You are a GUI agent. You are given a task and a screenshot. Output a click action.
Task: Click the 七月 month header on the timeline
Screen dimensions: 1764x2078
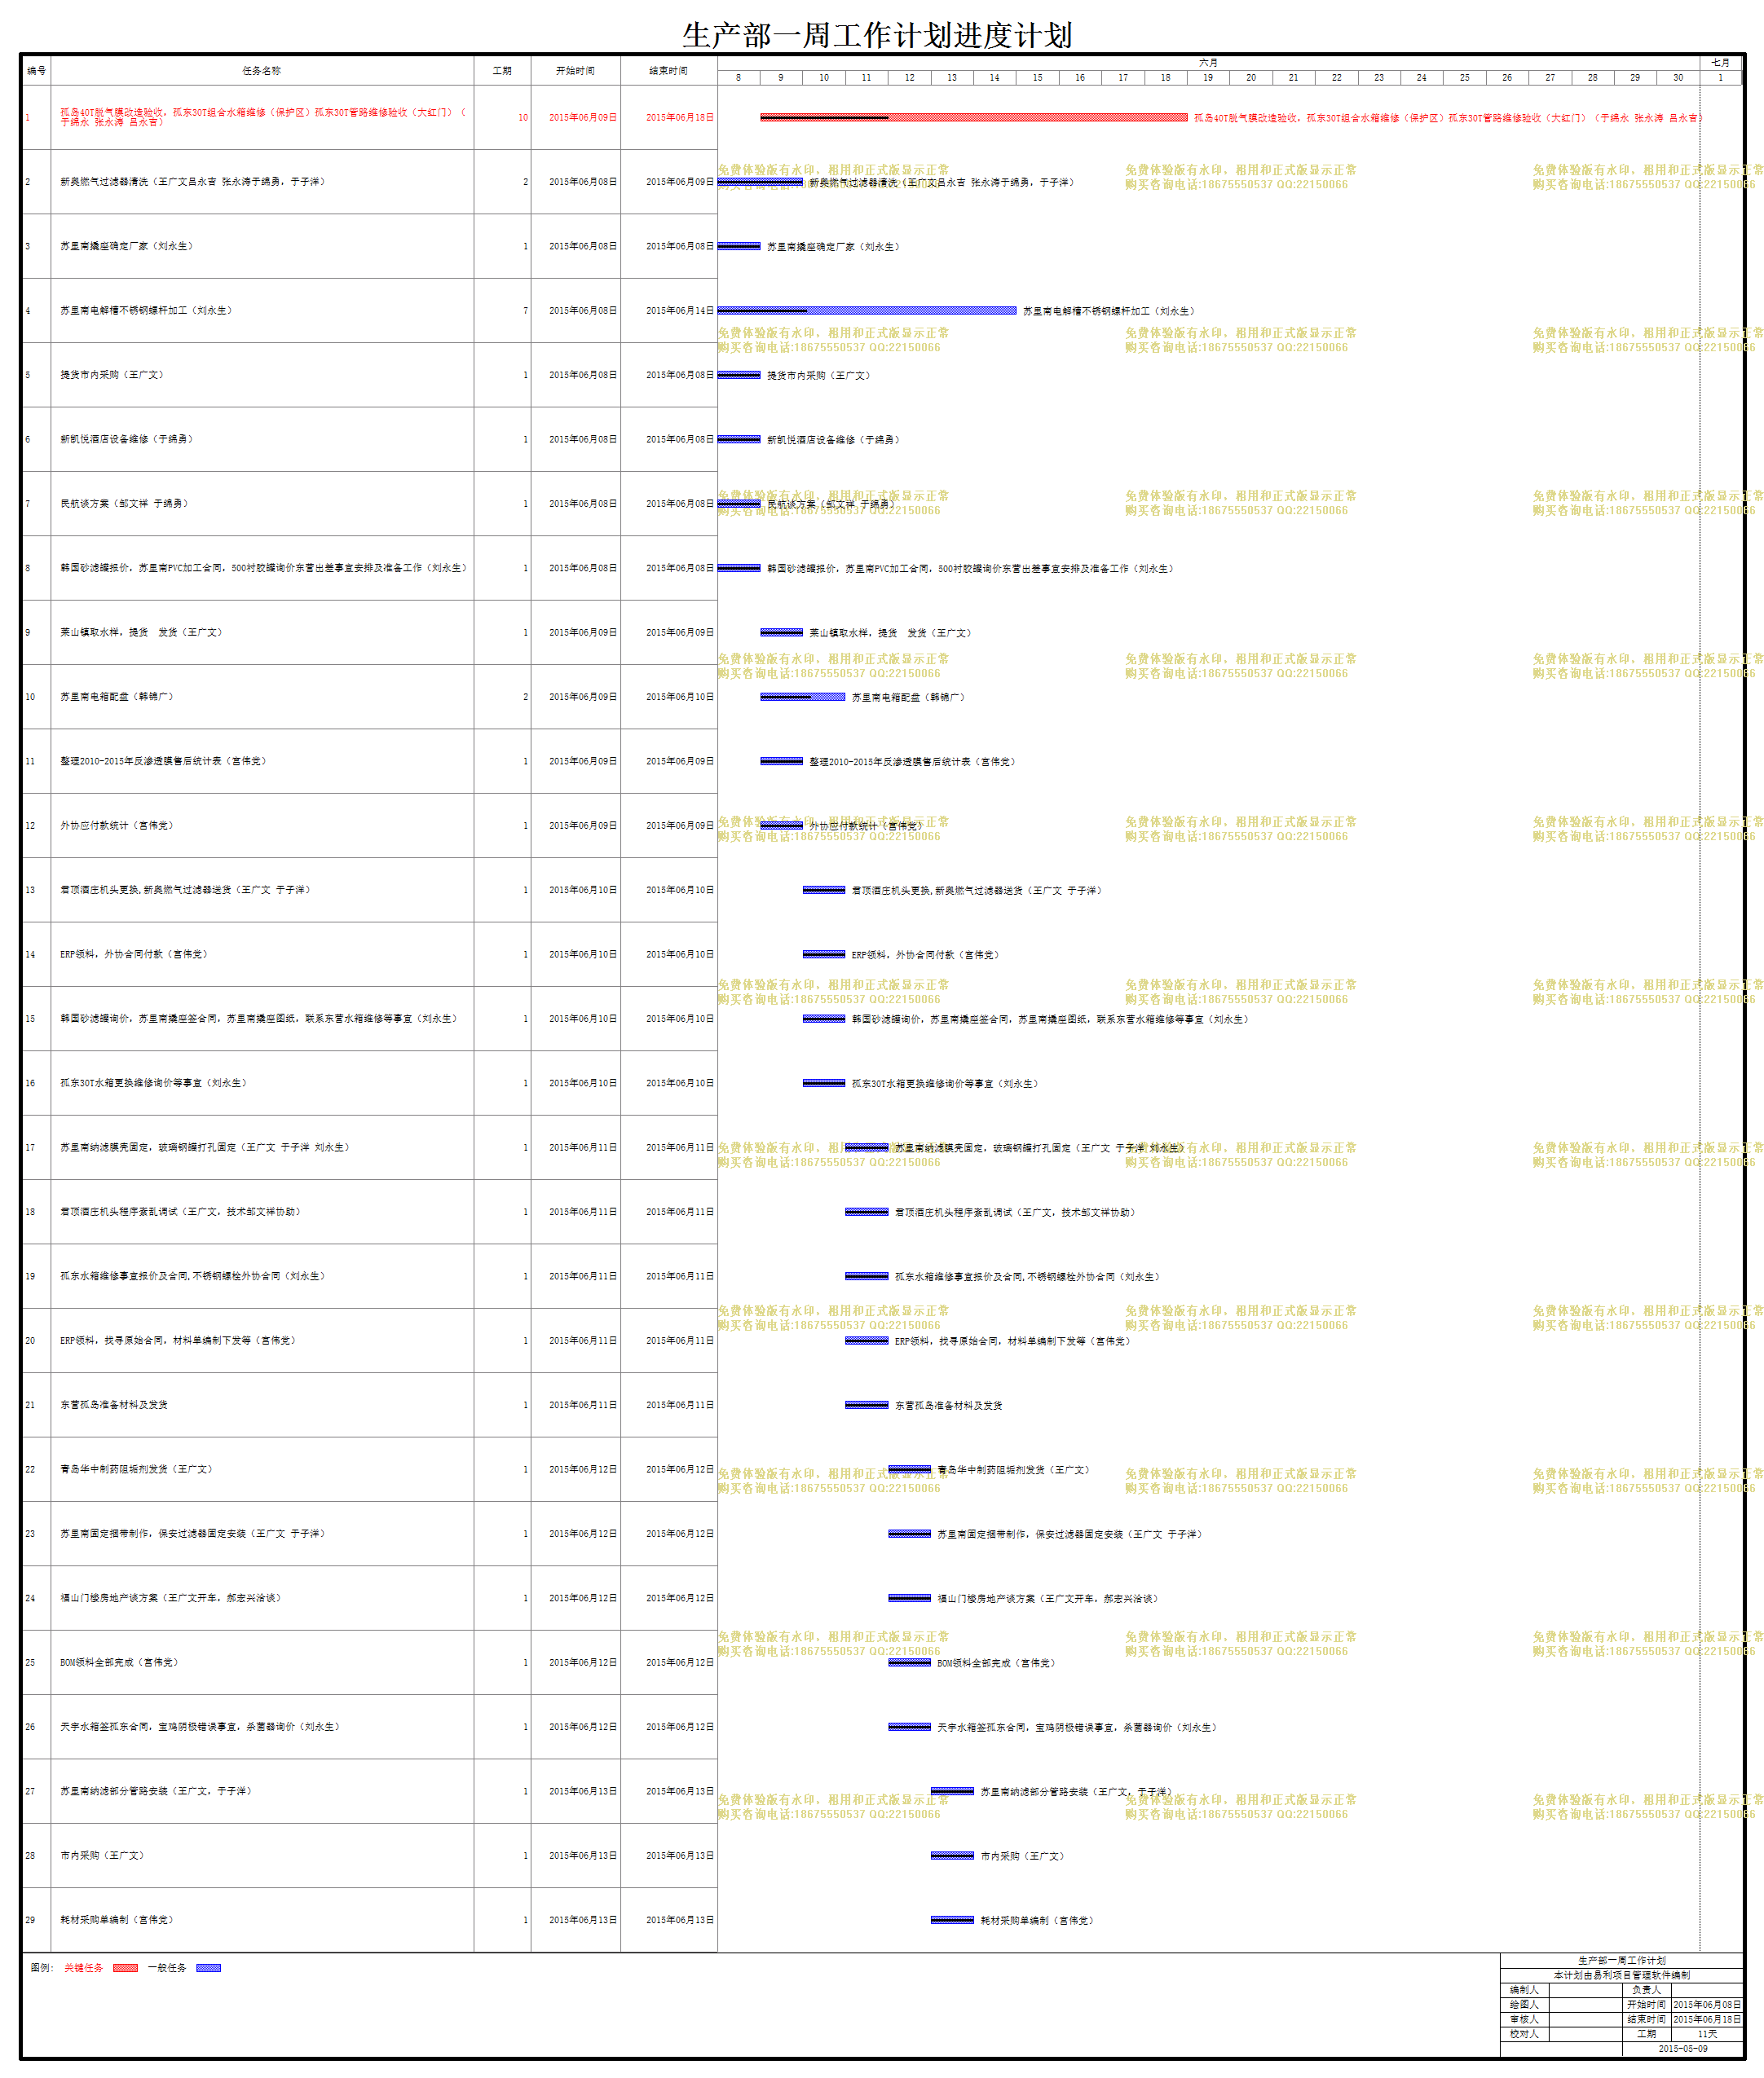coord(1720,63)
